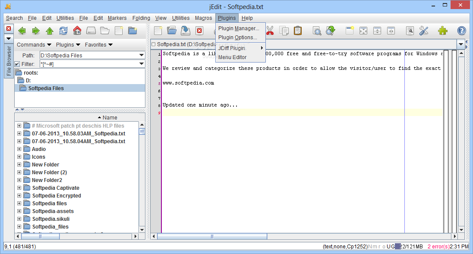The image size is (473, 254).
Task: Create a new file from the browser toolbar
Action: 119,31
